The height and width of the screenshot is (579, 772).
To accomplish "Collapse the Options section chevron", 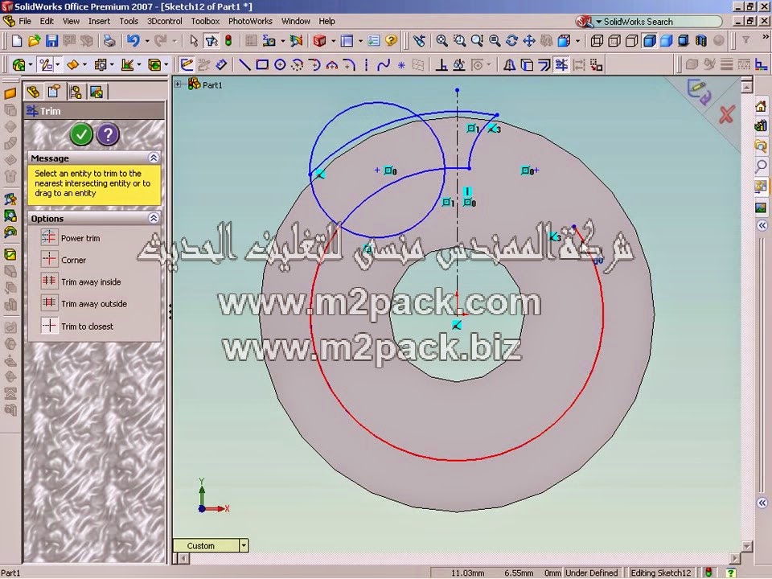I will [154, 218].
